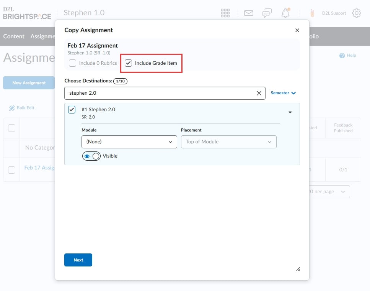Click the Bulk Edit pencil icon

click(12, 108)
